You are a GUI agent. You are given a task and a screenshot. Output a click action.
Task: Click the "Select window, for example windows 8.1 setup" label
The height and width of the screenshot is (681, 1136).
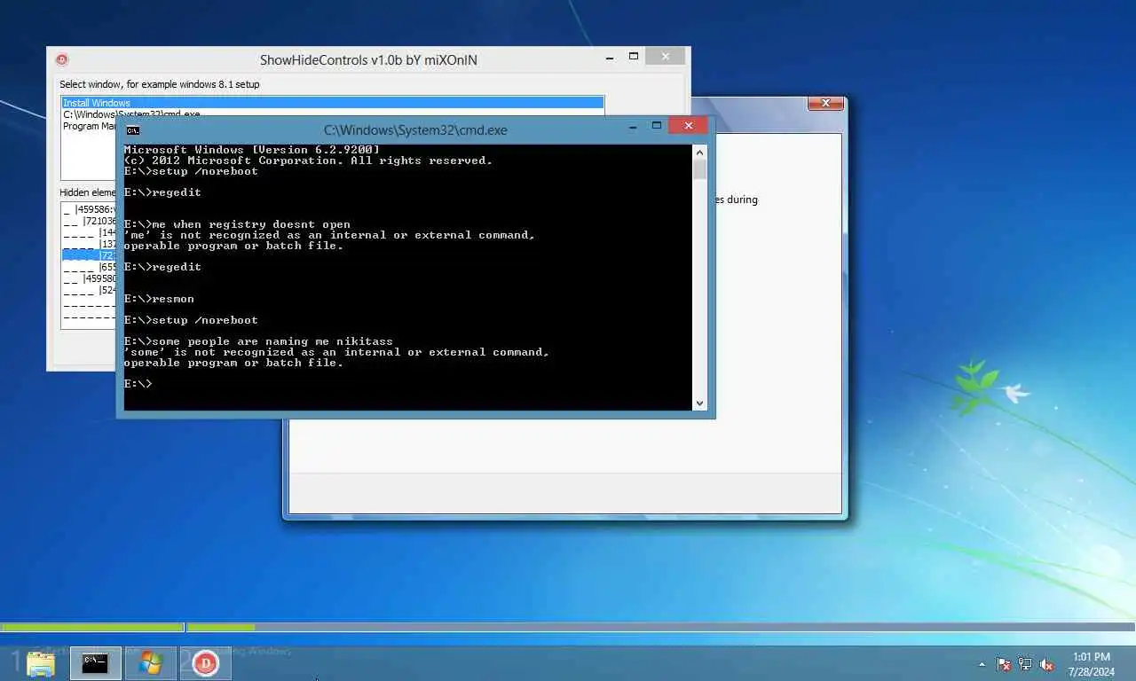point(160,84)
